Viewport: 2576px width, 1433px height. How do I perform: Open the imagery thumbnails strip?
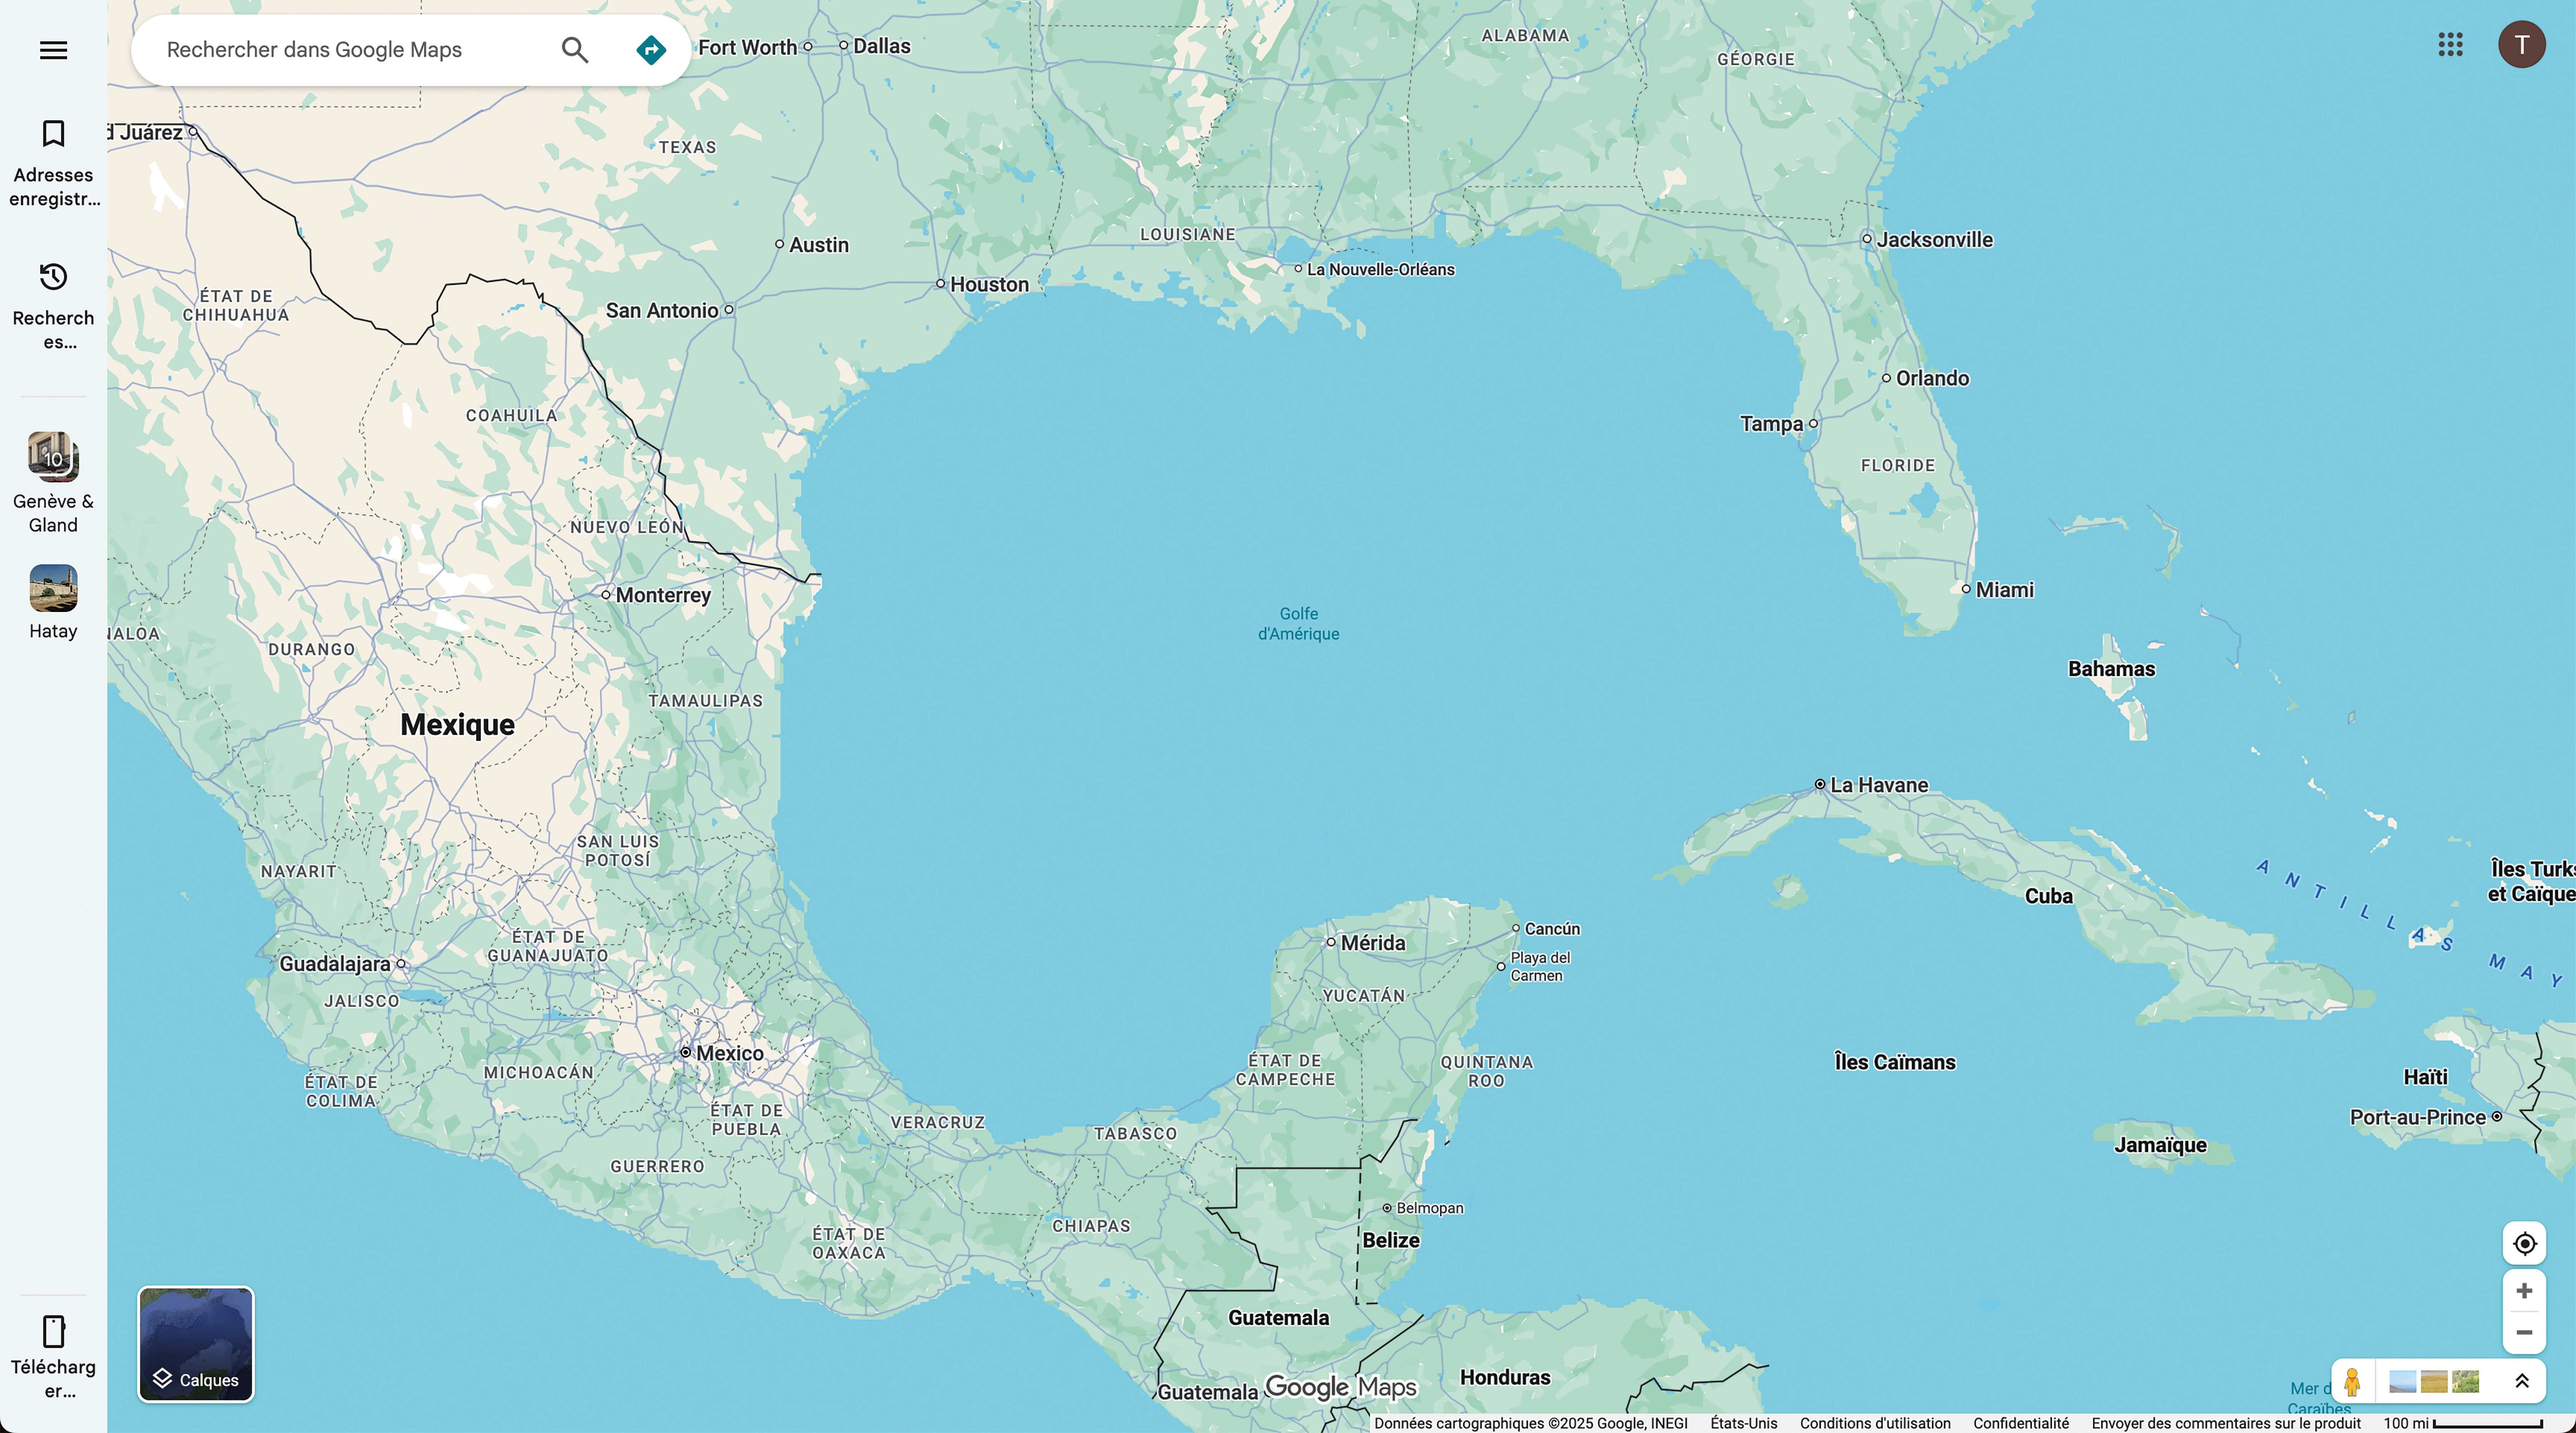point(2434,1382)
